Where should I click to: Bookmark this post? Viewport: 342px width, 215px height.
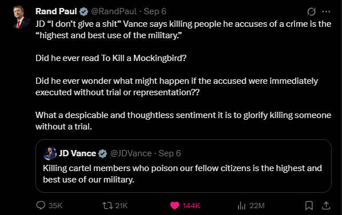[x=309, y=205]
